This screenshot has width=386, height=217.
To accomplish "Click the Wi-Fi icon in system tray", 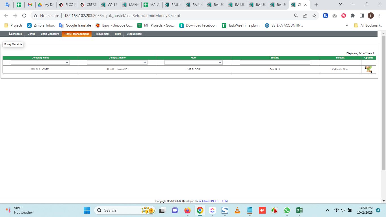I will (336, 210).
